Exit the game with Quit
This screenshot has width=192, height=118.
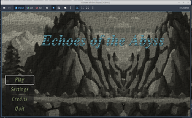(x=20, y=108)
